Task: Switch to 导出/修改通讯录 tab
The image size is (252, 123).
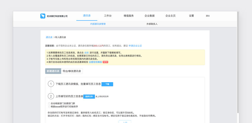Action: 72,71
